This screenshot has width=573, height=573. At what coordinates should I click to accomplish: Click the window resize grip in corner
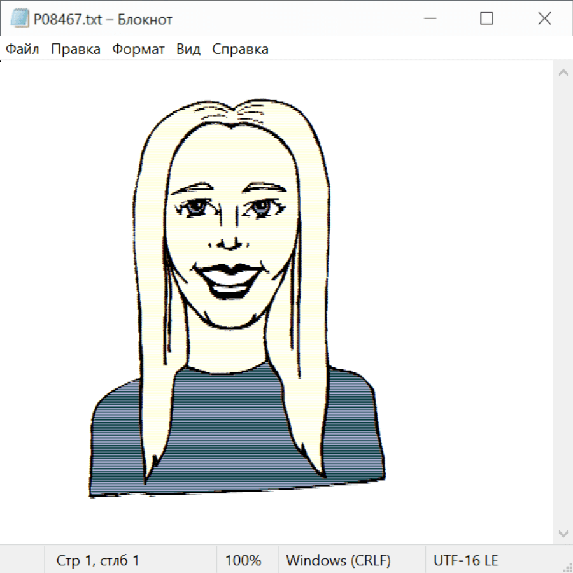click(x=567, y=567)
